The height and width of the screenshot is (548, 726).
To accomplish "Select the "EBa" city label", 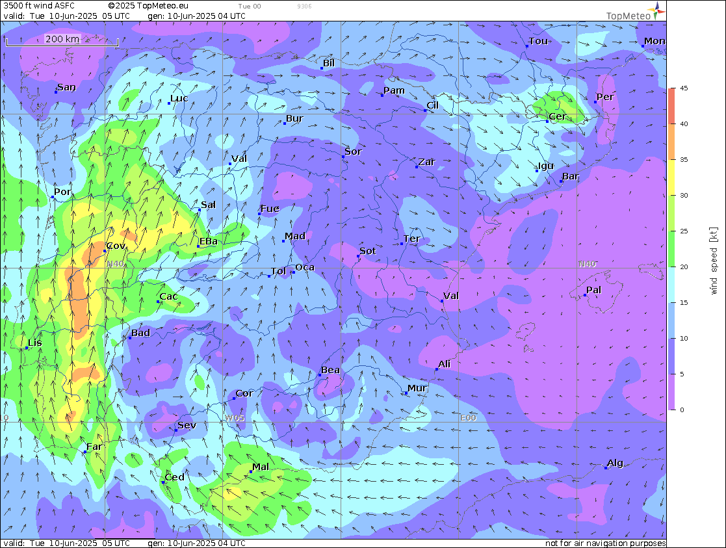I will 209,241.
